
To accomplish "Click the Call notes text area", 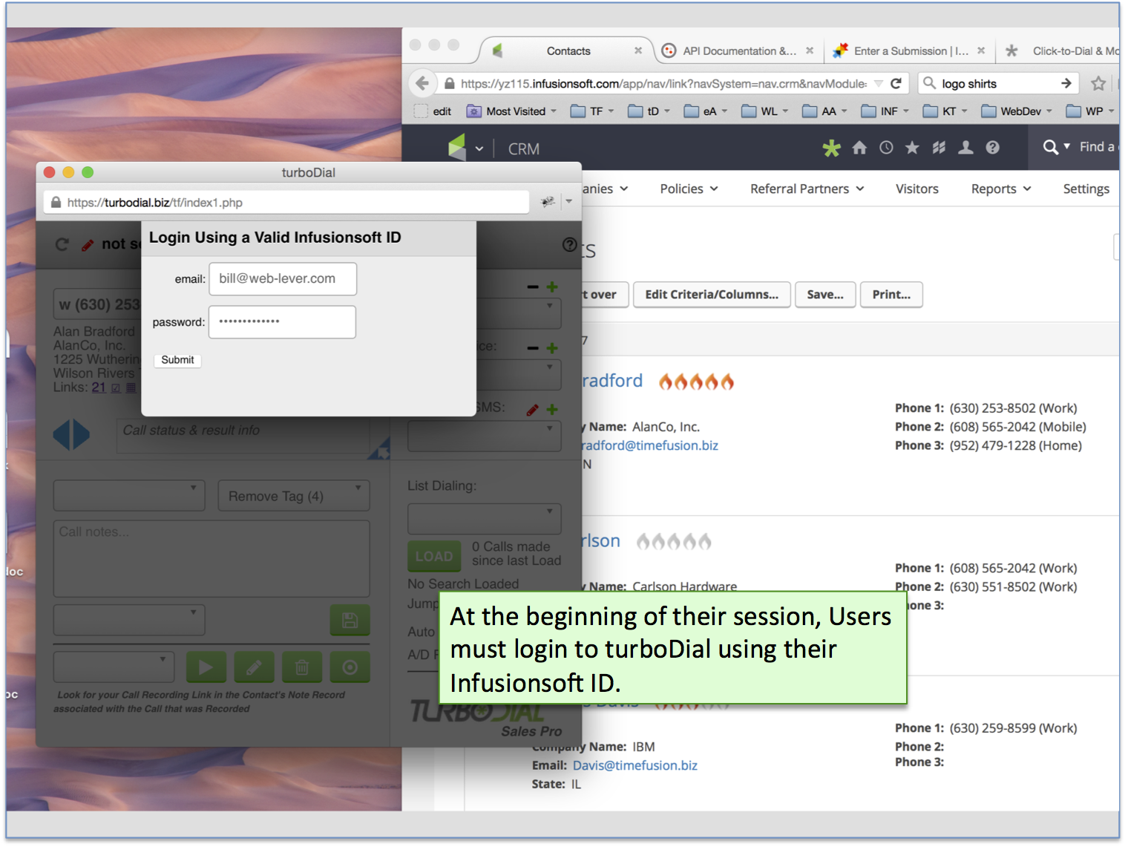I will point(211,558).
